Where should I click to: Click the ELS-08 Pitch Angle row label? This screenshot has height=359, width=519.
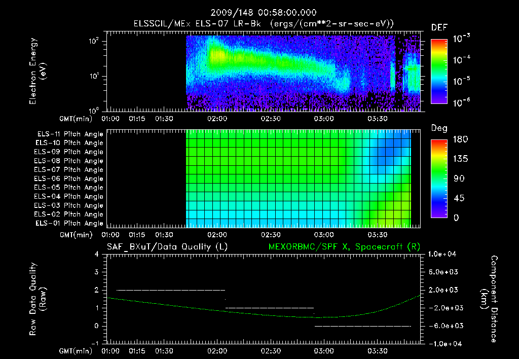[x=69, y=161]
